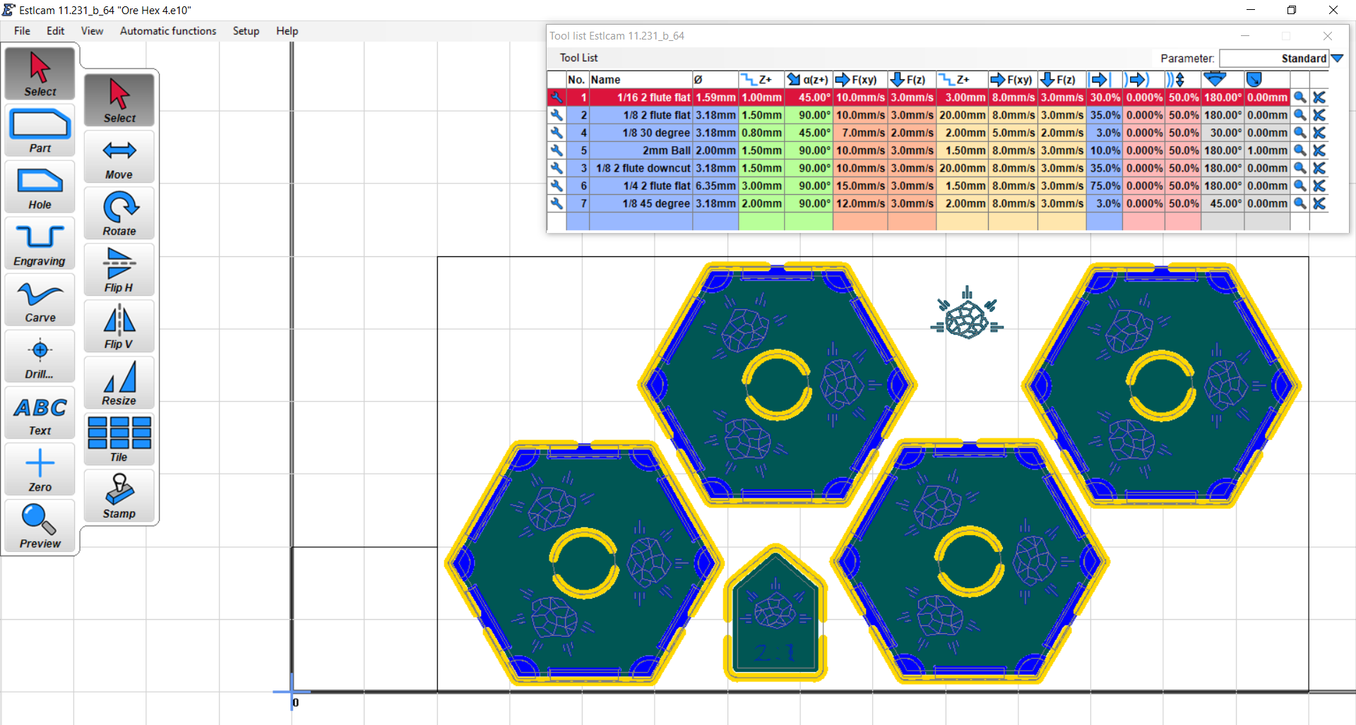Viewport: 1356px width, 725px height.
Task: Delete the 1/8 45 degree tool
Action: pyautogui.click(x=1319, y=203)
